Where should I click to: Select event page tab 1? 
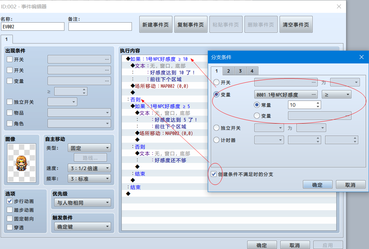coord(7,39)
